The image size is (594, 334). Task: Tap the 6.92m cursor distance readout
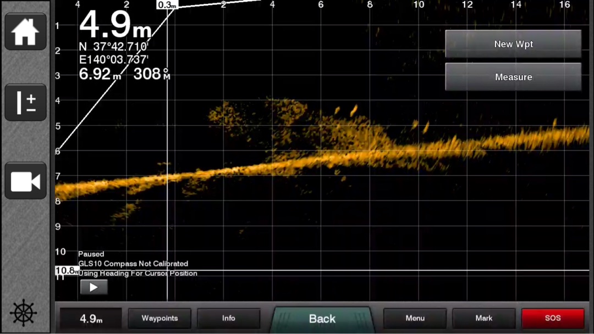100,74
